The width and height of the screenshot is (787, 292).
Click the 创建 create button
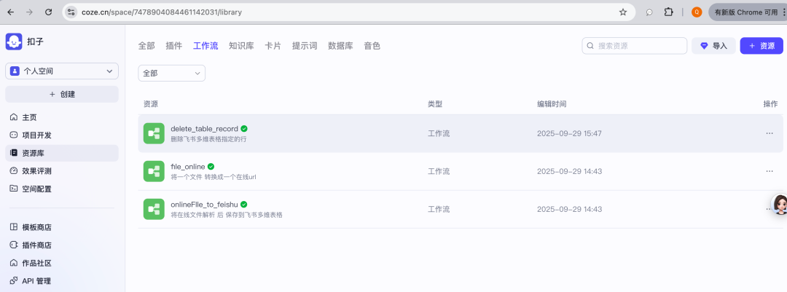62,94
